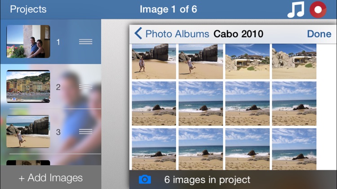Screen dimensions: 337x189
Task: Pick first-row photo, person kicking leg up
Action: tap(201, 62)
